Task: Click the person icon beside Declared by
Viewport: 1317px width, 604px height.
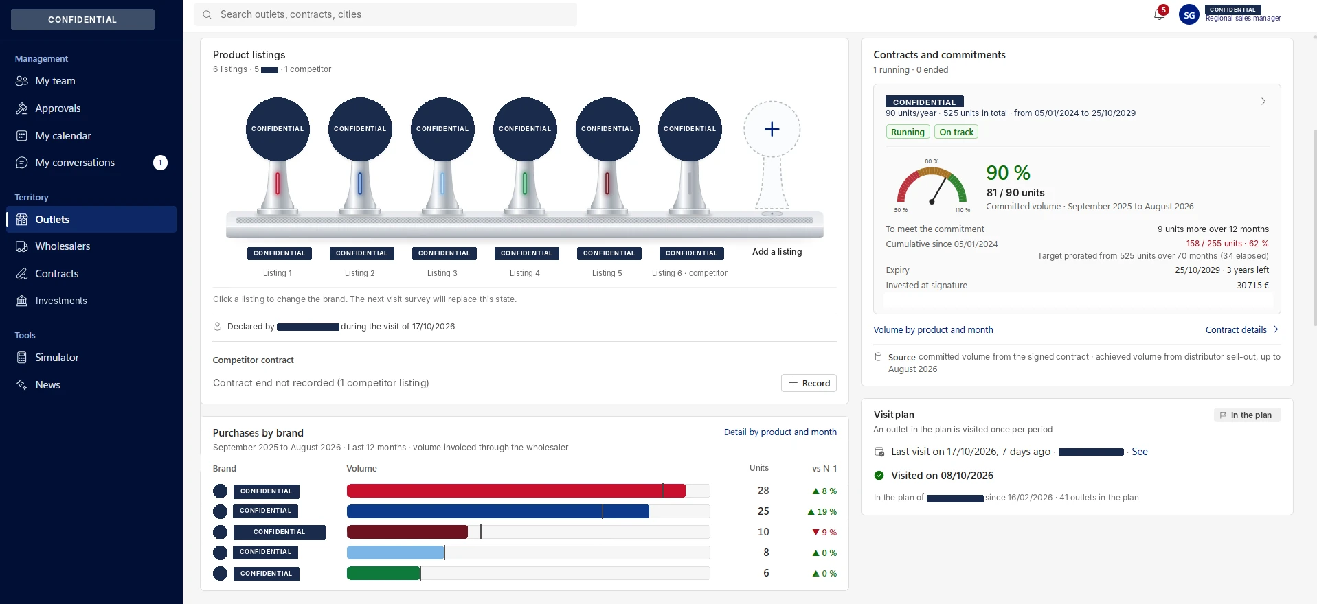Action: [218, 327]
